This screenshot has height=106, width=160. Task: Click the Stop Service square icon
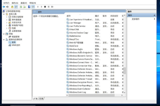pos(45,7)
